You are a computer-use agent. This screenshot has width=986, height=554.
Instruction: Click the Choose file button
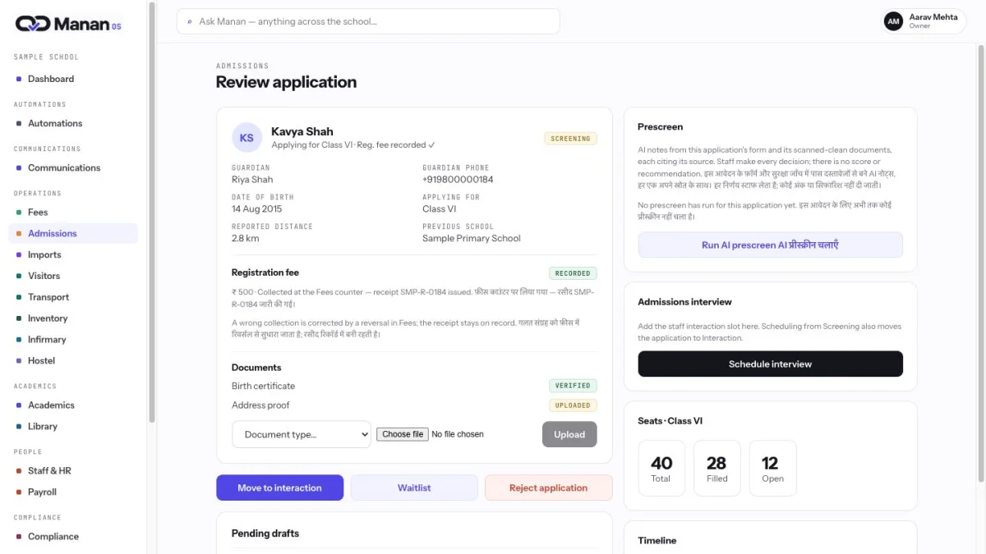tap(403, 434)
